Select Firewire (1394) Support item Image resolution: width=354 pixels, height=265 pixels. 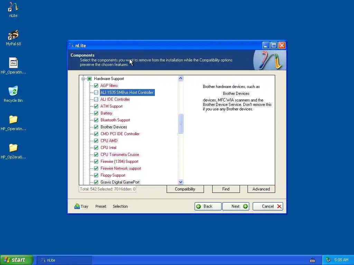[119, 161]
